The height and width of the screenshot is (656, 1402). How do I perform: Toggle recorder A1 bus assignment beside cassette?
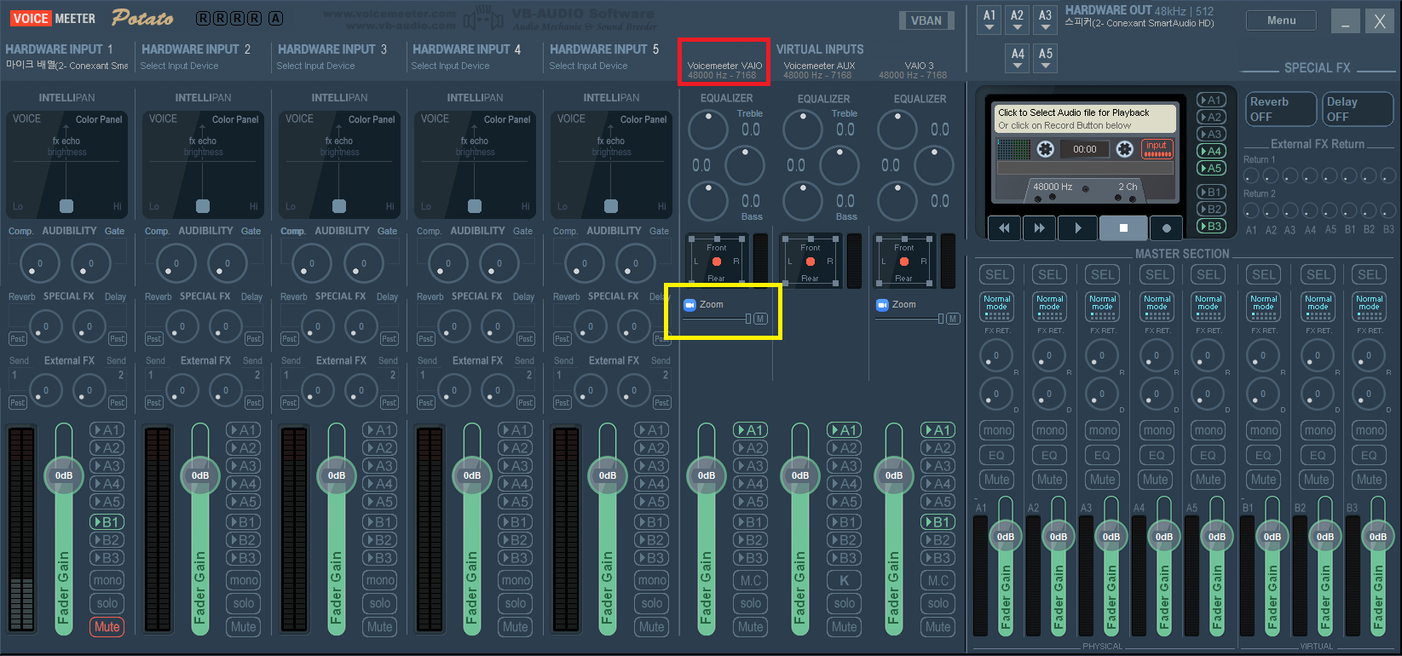(1211, 100)
